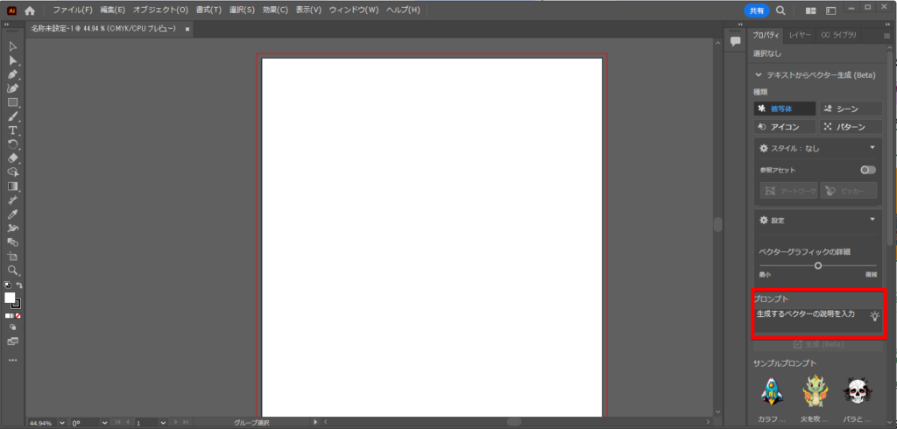
Task: Open the search icon in top bar
Action: pos(780,11)
